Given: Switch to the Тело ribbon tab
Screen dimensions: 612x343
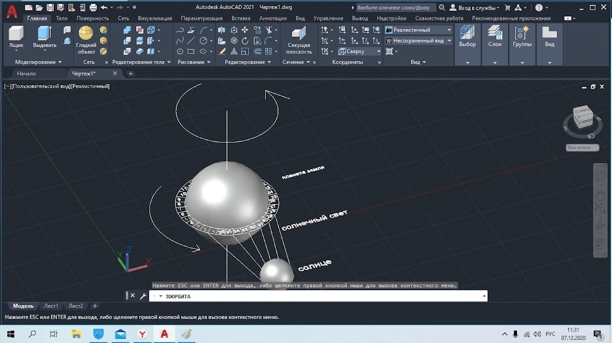Looking at the screenshot, I should (61, 18).
